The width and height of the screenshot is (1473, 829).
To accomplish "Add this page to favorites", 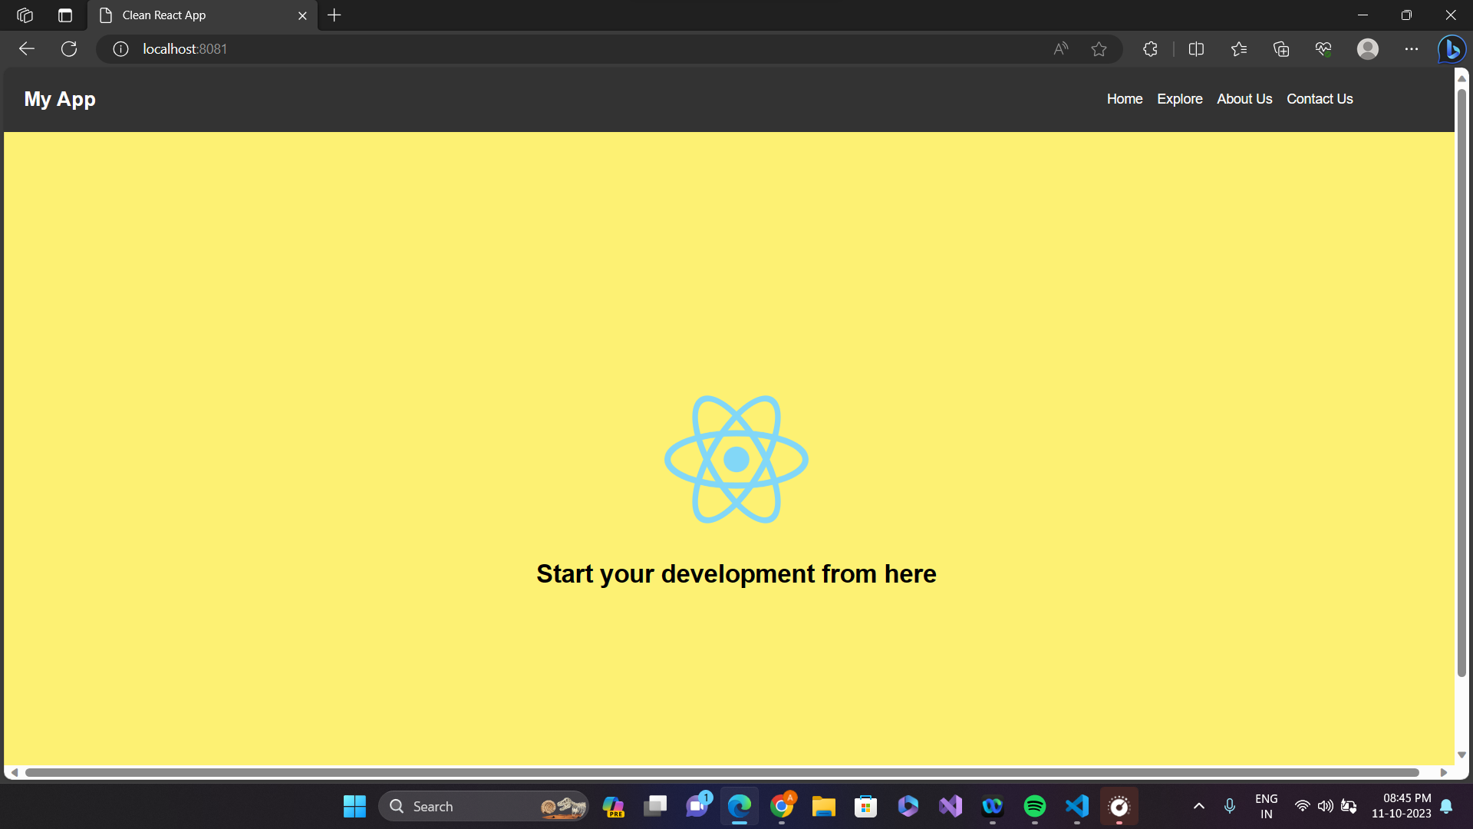I will coord(1099,48).
